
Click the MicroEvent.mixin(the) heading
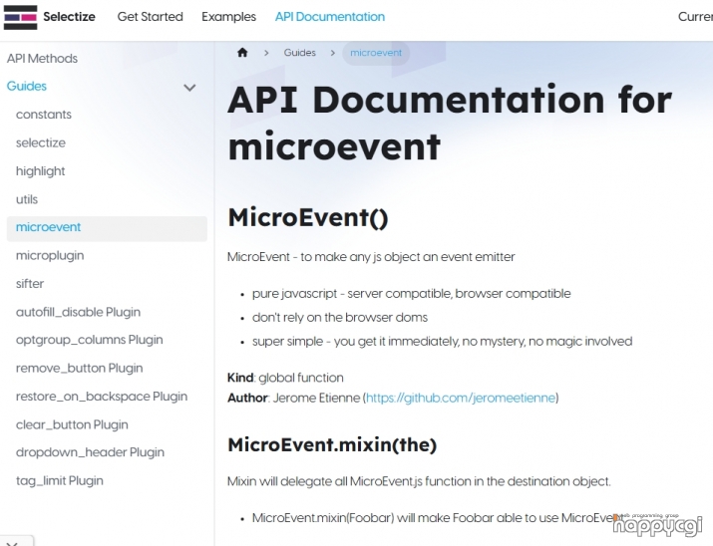coord(332,445)
